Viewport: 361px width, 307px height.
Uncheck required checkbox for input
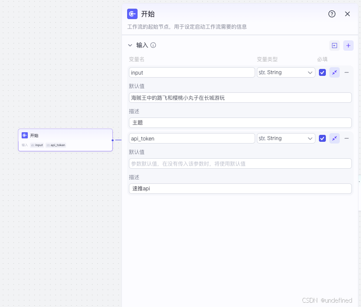[322, 72]
